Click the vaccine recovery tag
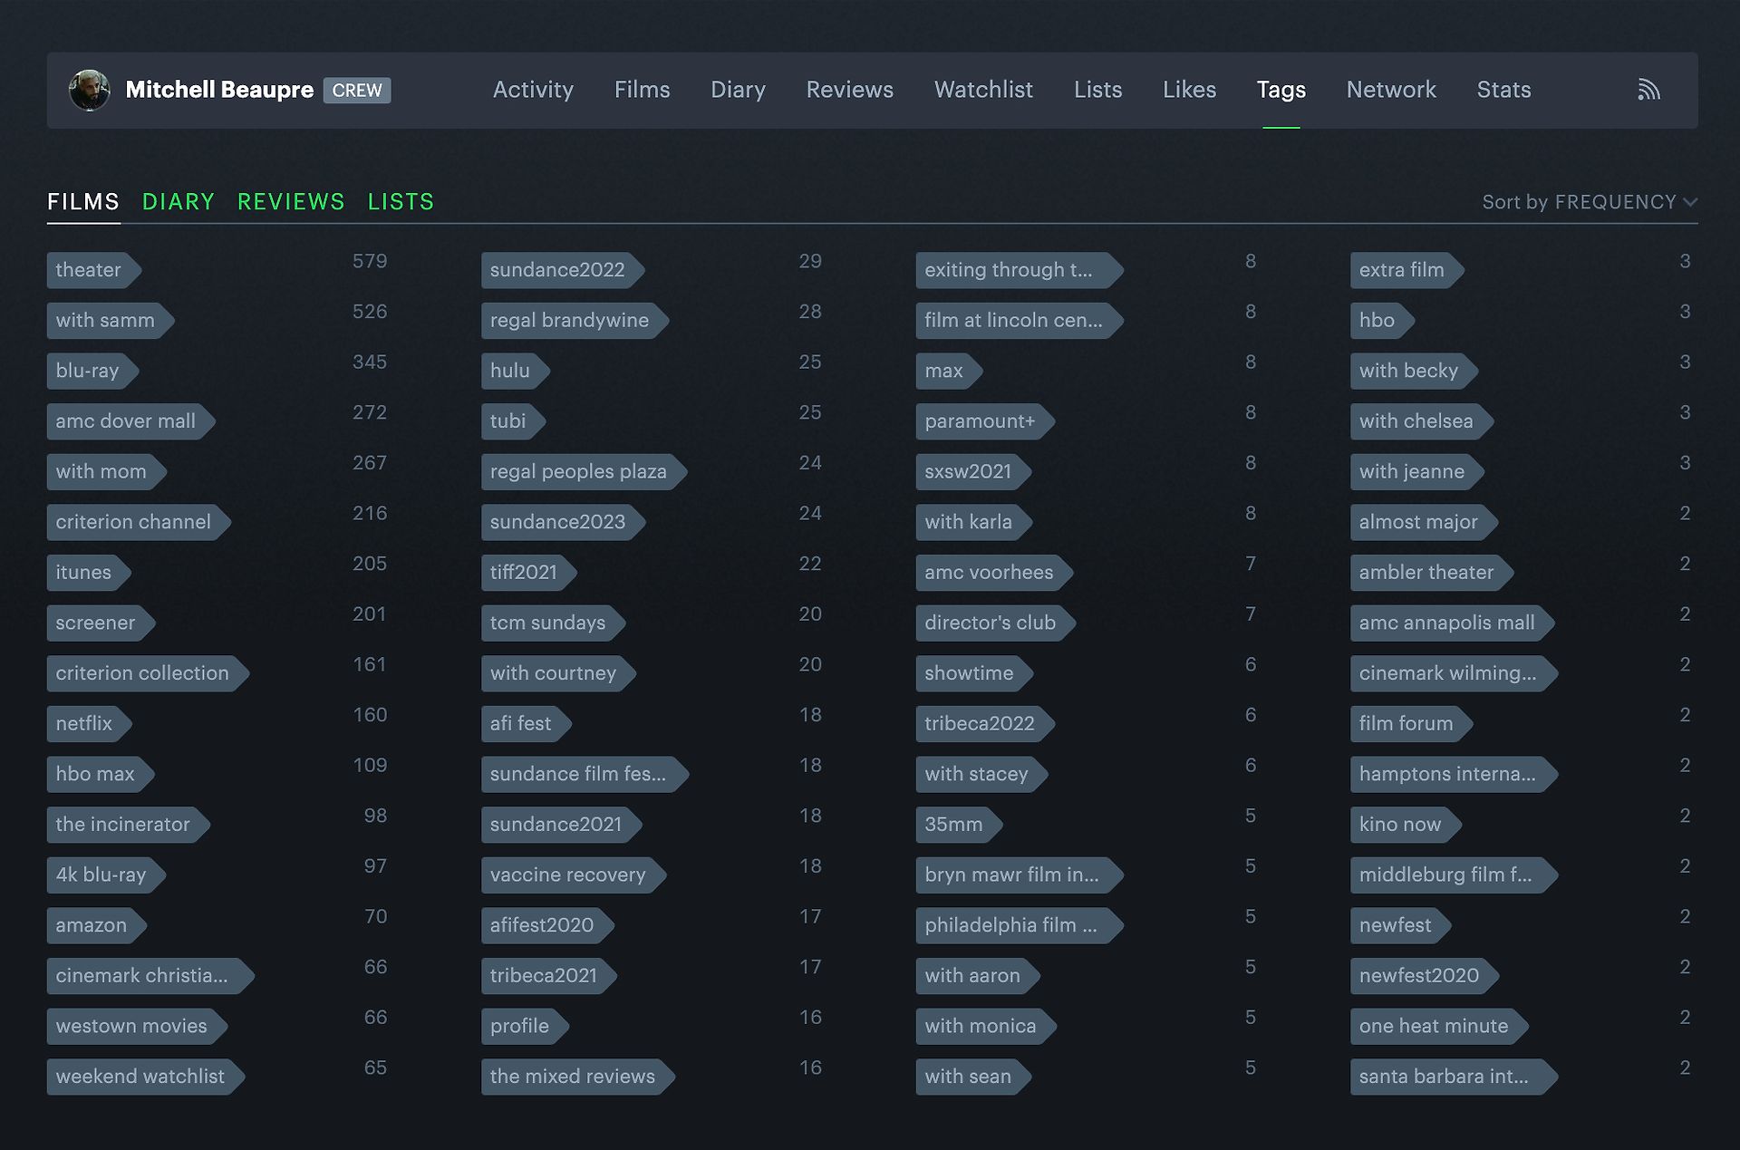This screenshot has height=1150, width=1740. [567, 875]
